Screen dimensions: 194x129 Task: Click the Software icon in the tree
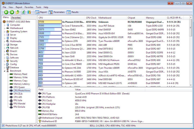coord(8,58)
